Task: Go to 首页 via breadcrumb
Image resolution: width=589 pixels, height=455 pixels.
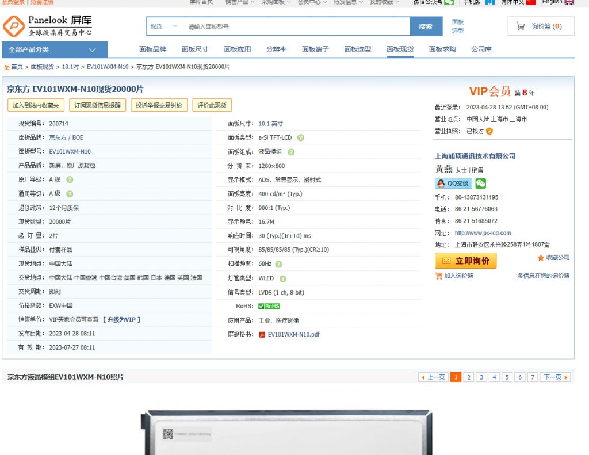Action: coord(17,67)
